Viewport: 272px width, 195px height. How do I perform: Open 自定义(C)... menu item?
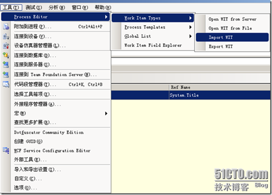(55, 179)
